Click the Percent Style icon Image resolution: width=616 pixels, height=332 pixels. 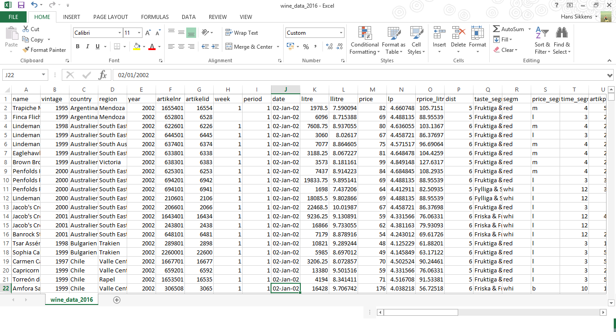[x=306, y=46]
